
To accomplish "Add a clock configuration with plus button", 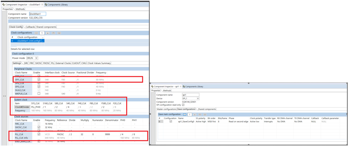I will coord(48,33).
